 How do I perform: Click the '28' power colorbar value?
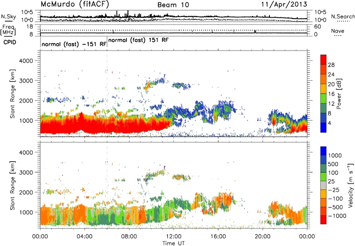pyautogui.click(x=331, y=65)
